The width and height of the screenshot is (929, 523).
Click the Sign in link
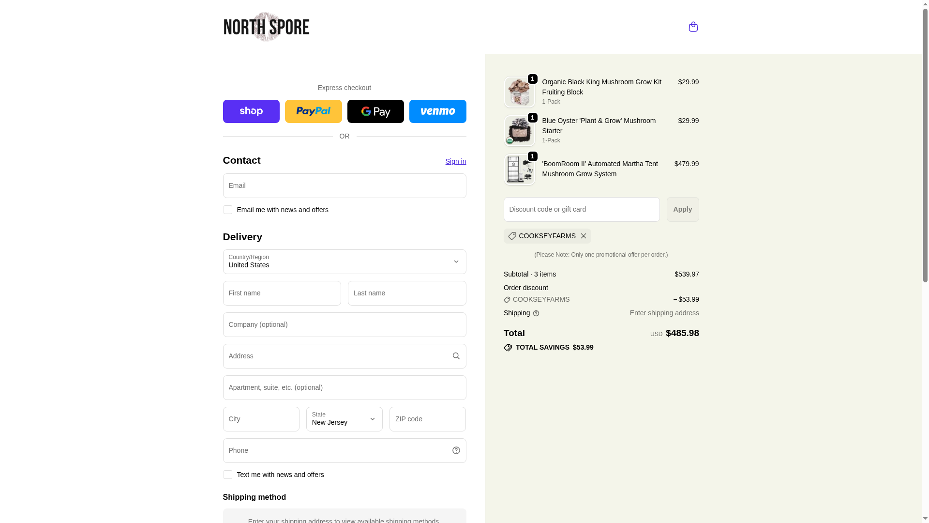coord(456,161)
